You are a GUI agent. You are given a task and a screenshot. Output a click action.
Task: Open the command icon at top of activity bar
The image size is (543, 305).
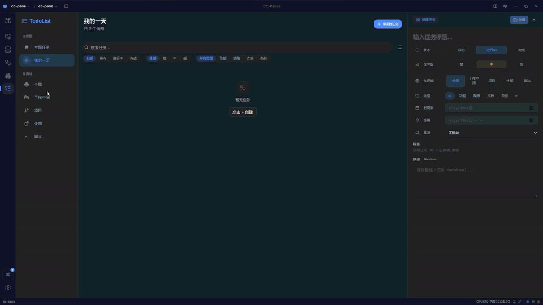tap(7, 21)
